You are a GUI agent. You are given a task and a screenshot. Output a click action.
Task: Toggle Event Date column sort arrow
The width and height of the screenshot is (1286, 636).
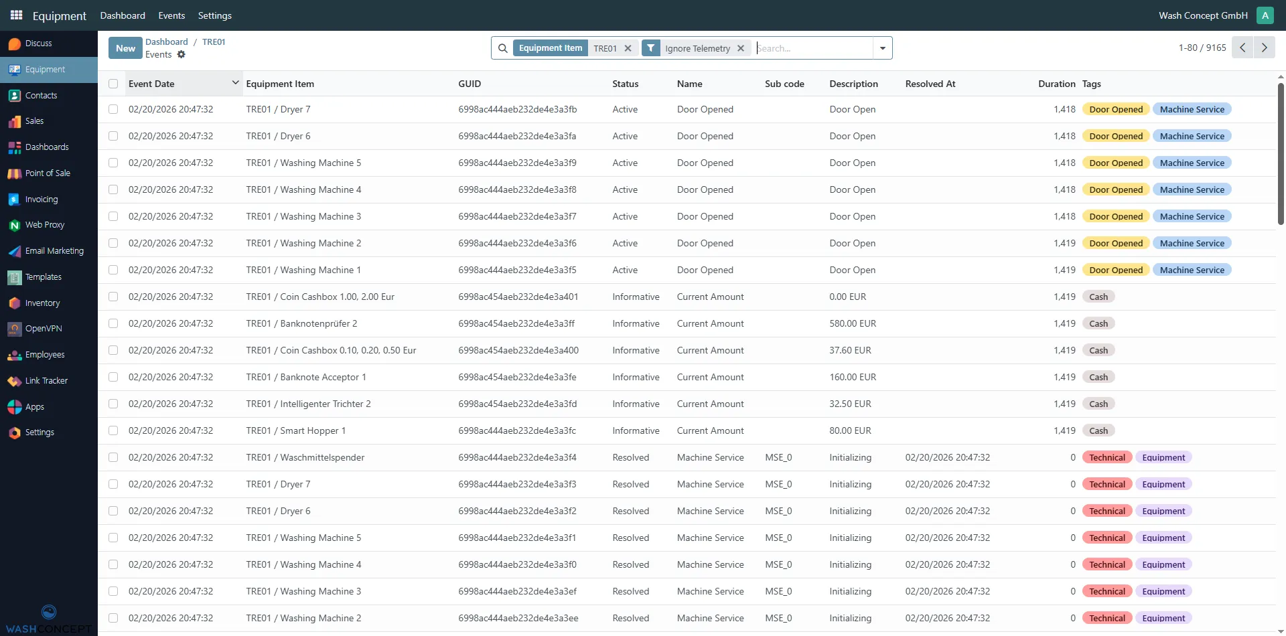click(x=235, y=83)
